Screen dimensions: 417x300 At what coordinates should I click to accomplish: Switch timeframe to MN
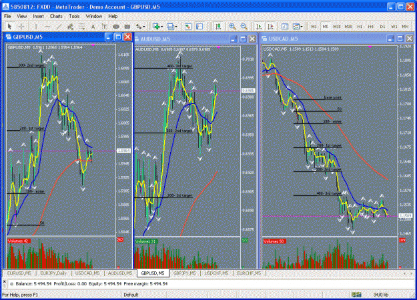coord(405,27)
